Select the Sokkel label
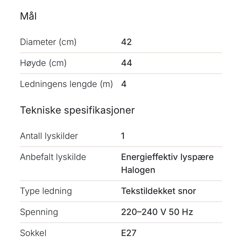 pyautogui.click(x=33, y=233)
